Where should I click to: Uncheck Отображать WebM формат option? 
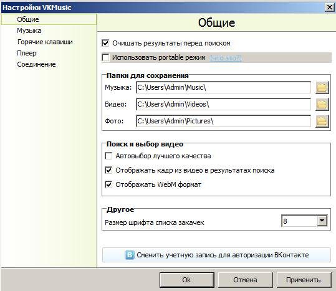(x=108, y=184)
